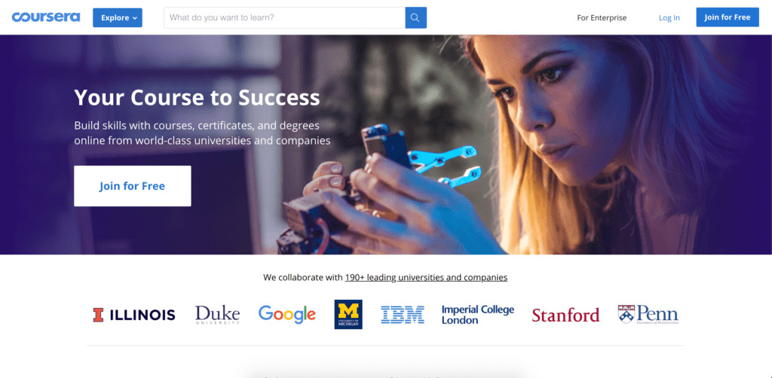
Task: Open the University of Michigan logo
Action: 348,314
